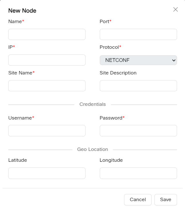Open the Protocol dropdown showing NETCONF
The height and width of the screenshot is (210, 185).
point(138,60)
